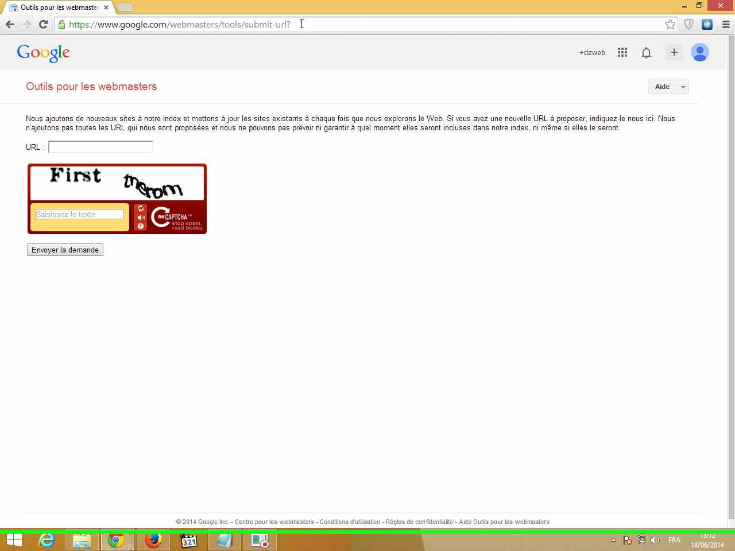The image size is (735, 551).
Task: Open the +dzweb profile link
Action: (592, 52)
